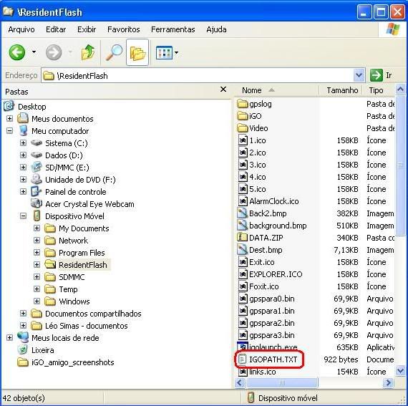Screen dimensions: 408x406
Task: Click the Ir go button
Action: (381, 75)
